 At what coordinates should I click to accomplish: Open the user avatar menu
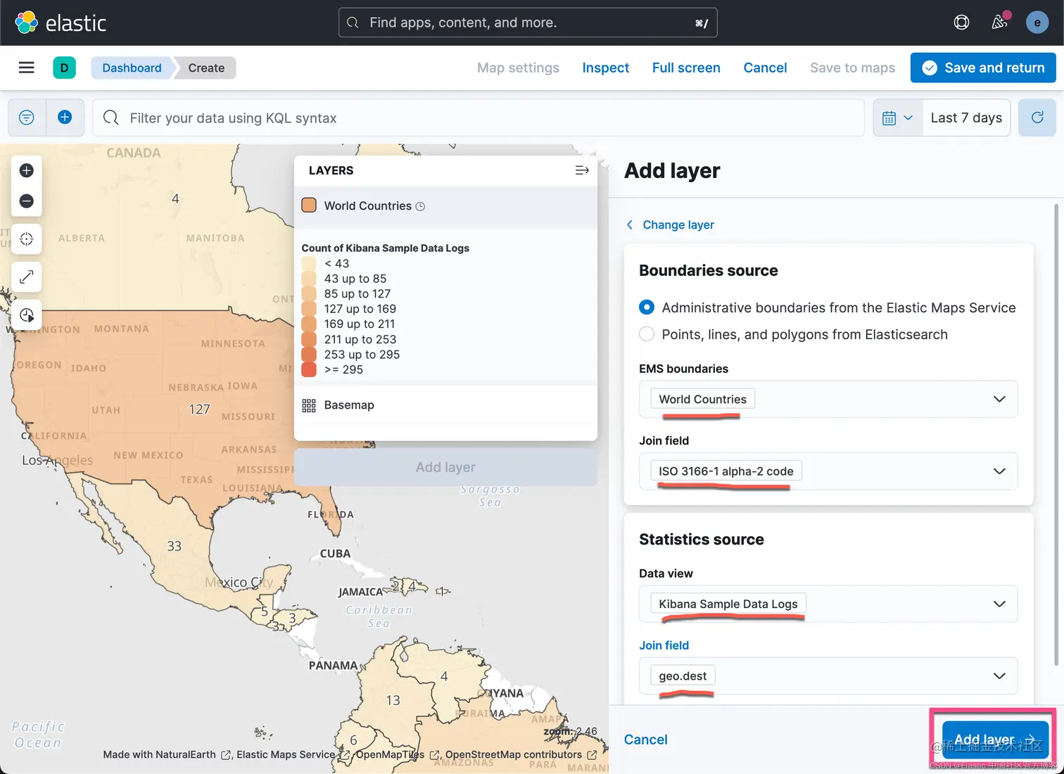[x=1037, y=23]
